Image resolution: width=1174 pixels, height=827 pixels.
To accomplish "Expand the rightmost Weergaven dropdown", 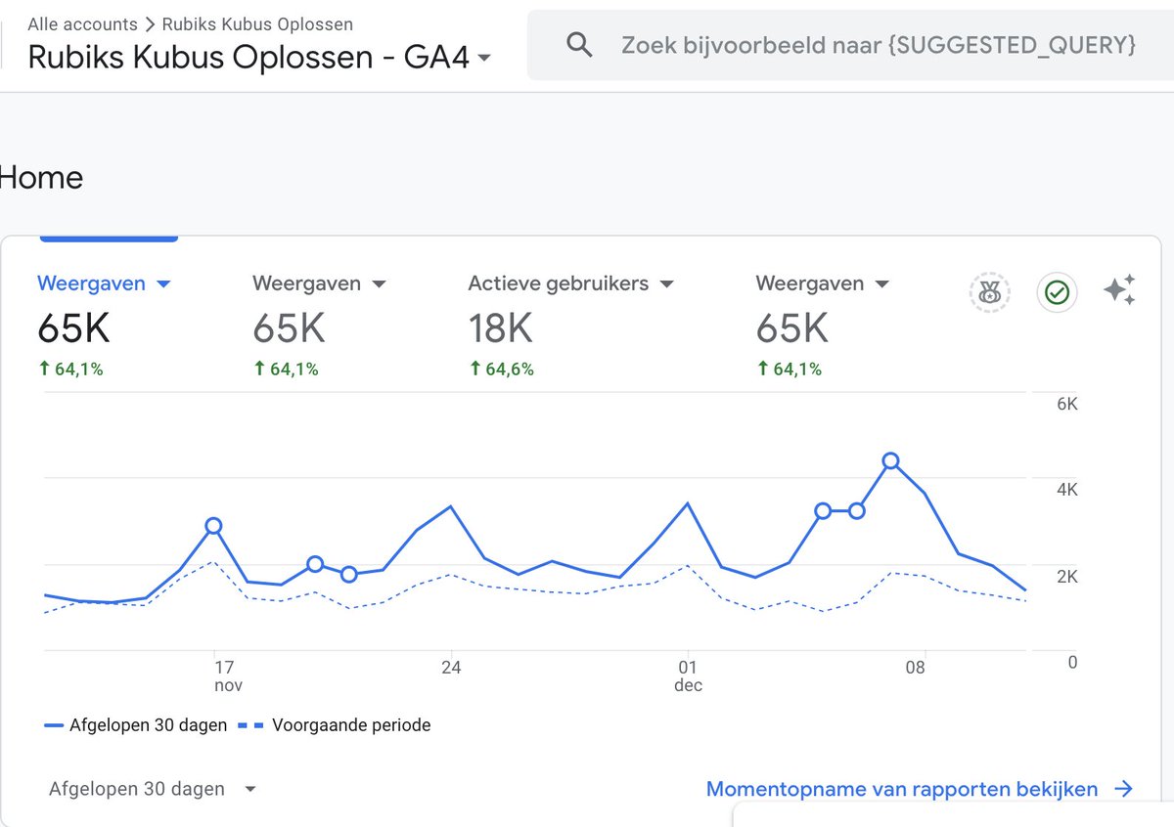I will pyautogui.click(x=881, y=283).
